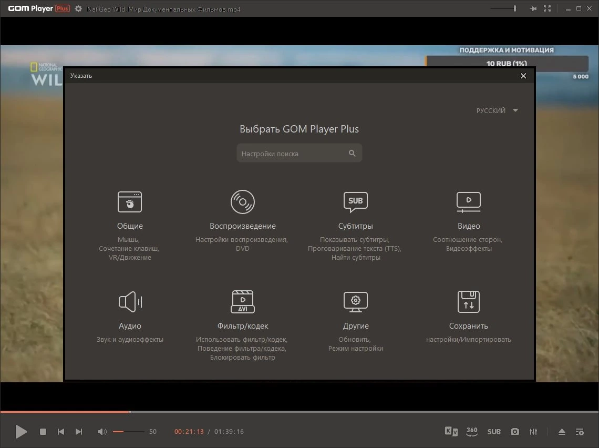Open the Видео settings icon

coord(469,202)
